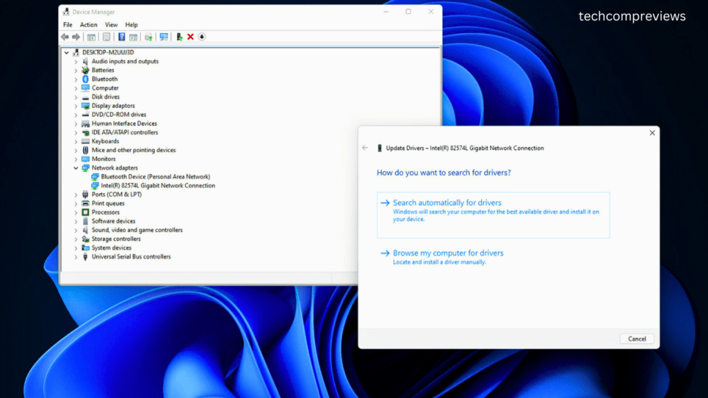Click the blue Help question mark icon

tap(122, 37)
